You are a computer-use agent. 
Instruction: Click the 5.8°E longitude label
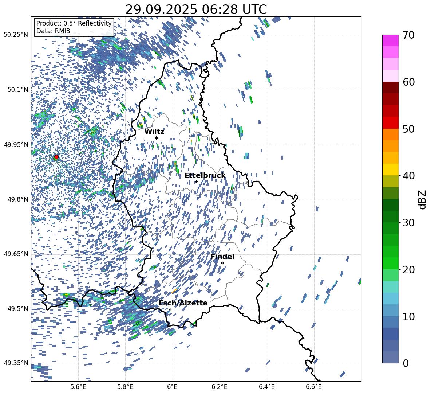coord(125,387)
